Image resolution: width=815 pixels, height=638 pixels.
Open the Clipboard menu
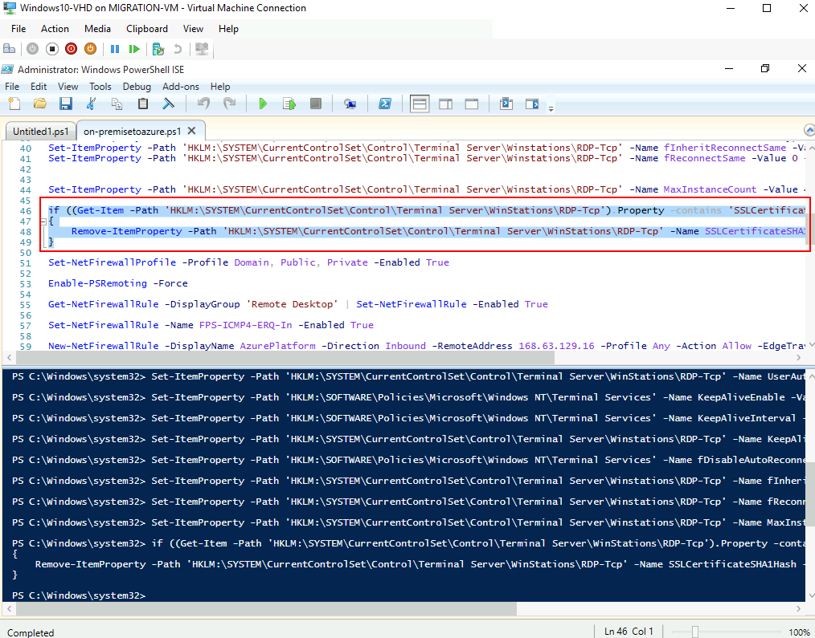point(147,29)
